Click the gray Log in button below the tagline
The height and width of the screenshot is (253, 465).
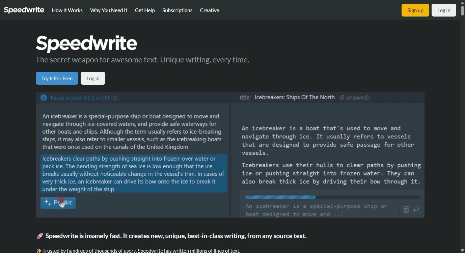click(x=93, y=78)
